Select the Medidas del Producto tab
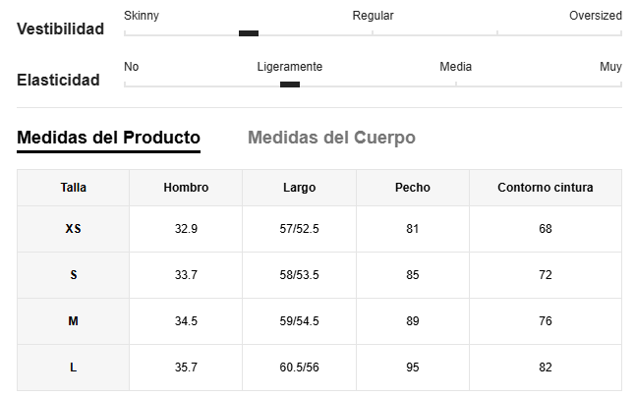This screenshot has width=635, height=396. (x=108, y=138)
